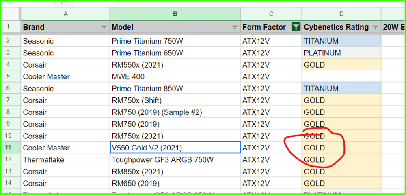Select cell RM750x (2021)
406x195 pixels.
[x=175, y=136]
